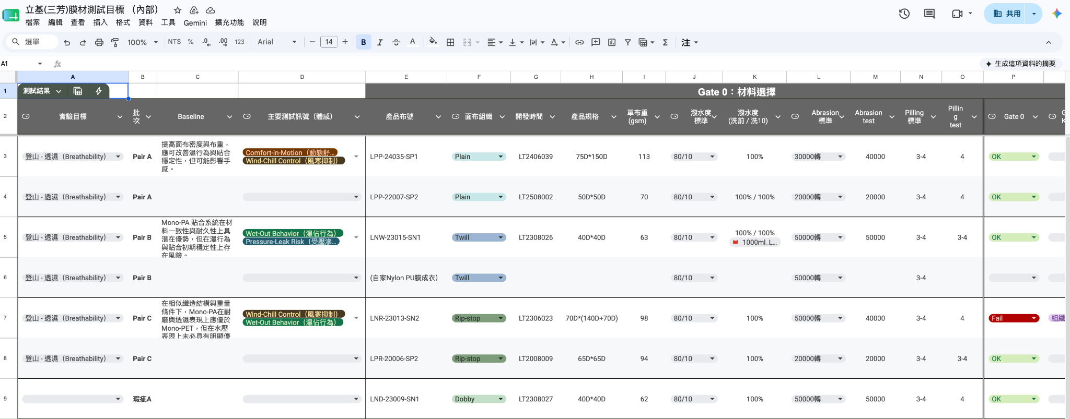The width and height of the screenshot is (1070, 419).
Task: Collapse the toolbar with the chevron
Action: coord(1049,42)
